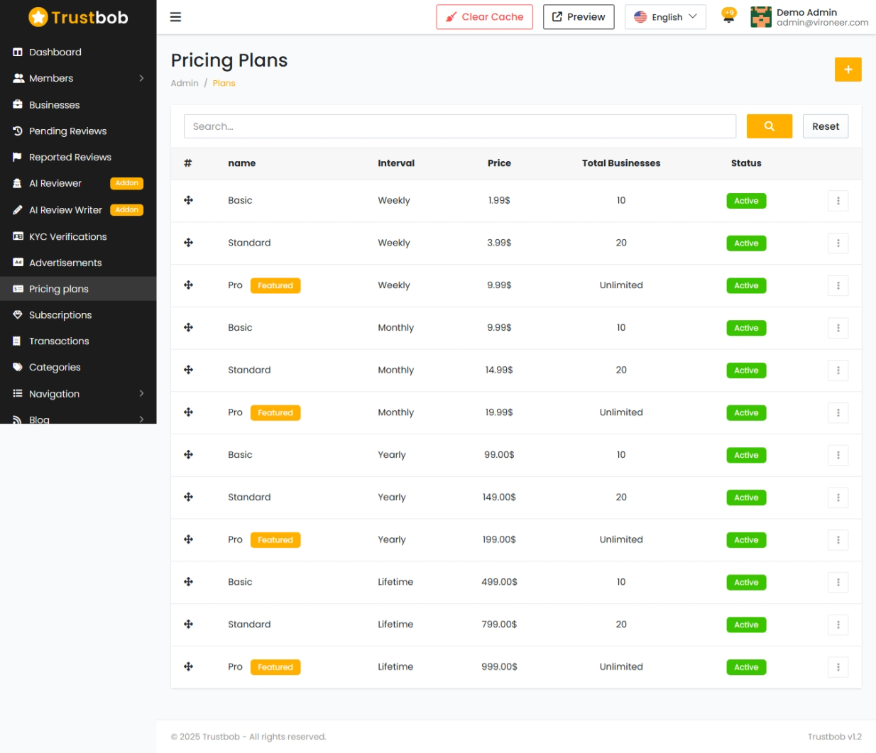Open actions menu for Pro Lifetime plan
Screen dimensions: 876x753
(x=838, y=667)
